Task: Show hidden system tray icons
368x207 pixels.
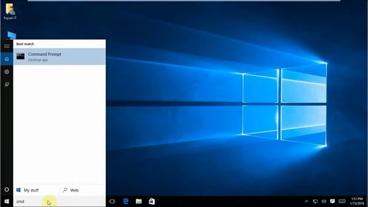Action: point(306,201)
